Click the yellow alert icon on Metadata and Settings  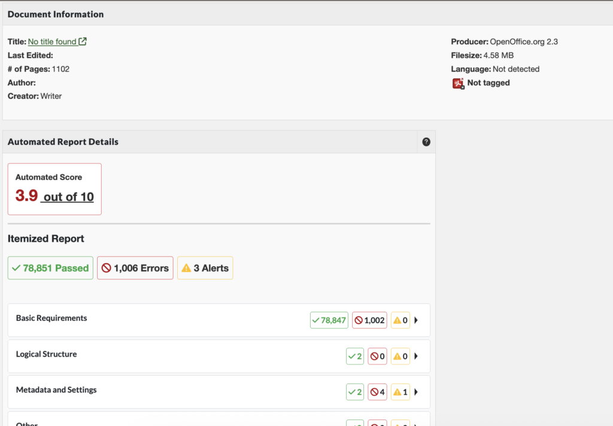400,392
